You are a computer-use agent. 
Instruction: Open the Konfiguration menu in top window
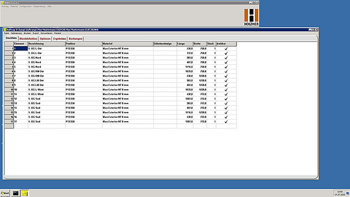(25, 6)
